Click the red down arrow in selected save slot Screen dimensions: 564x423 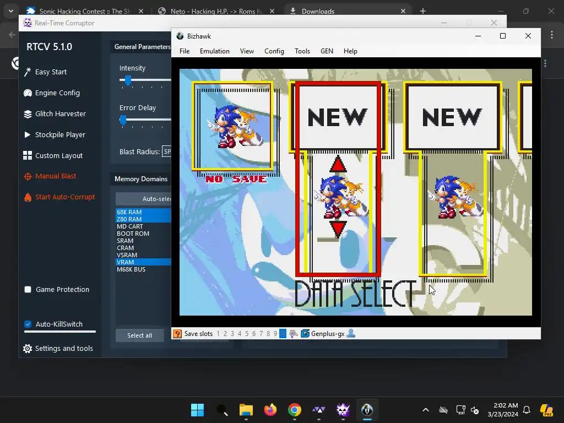[338, 229]
